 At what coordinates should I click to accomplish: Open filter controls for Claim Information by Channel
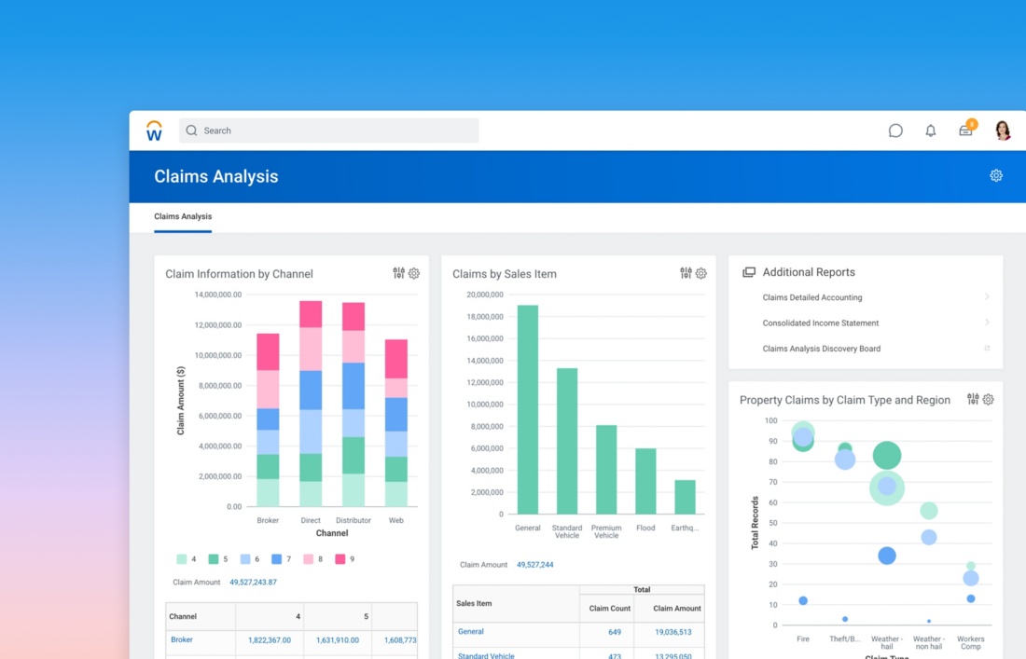tap(399, 273)
